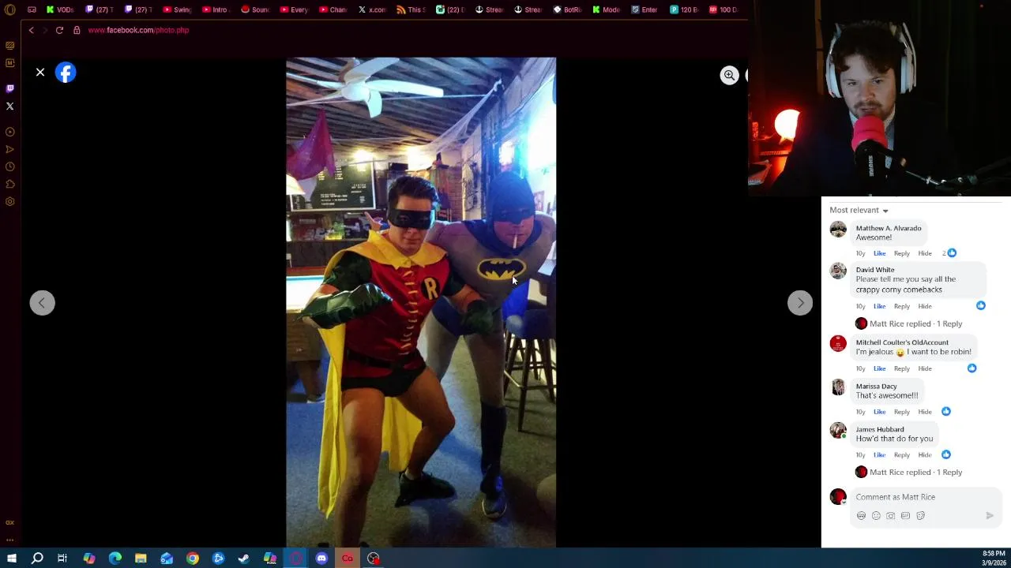Open David White's profile name
Image resolution: width=1011 pixels, height=568 pixels.
click(x=875, y=270)
